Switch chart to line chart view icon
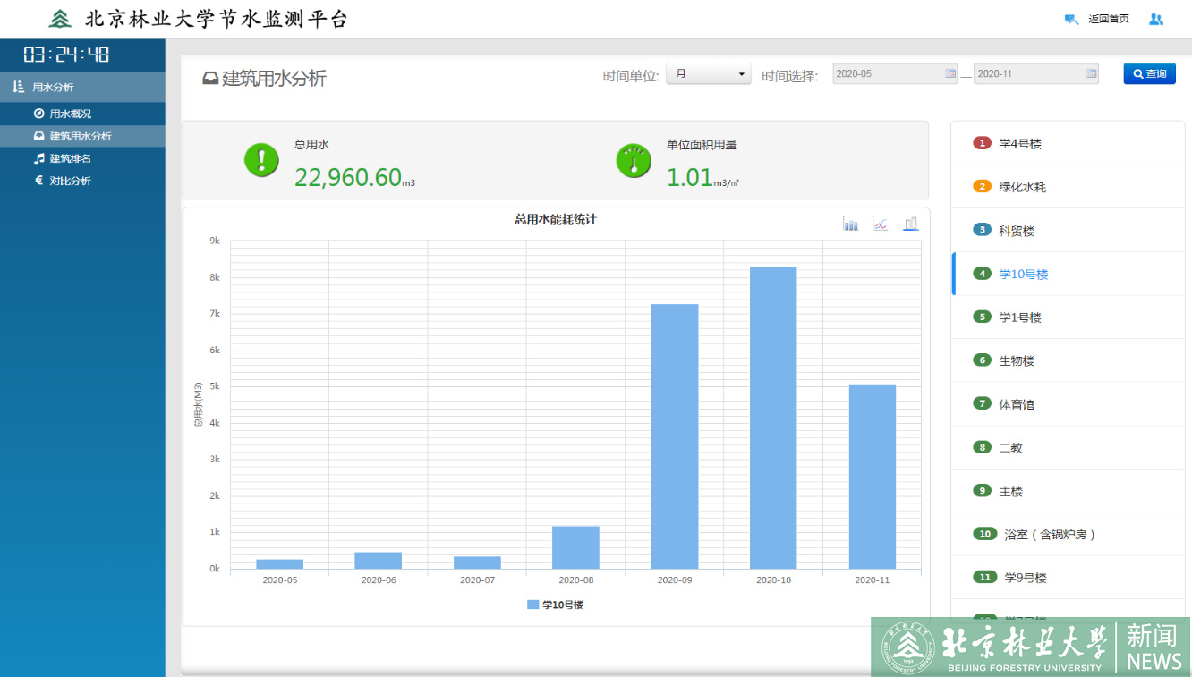The height and width of the screenshot is (677, 1192). point(880,224)
